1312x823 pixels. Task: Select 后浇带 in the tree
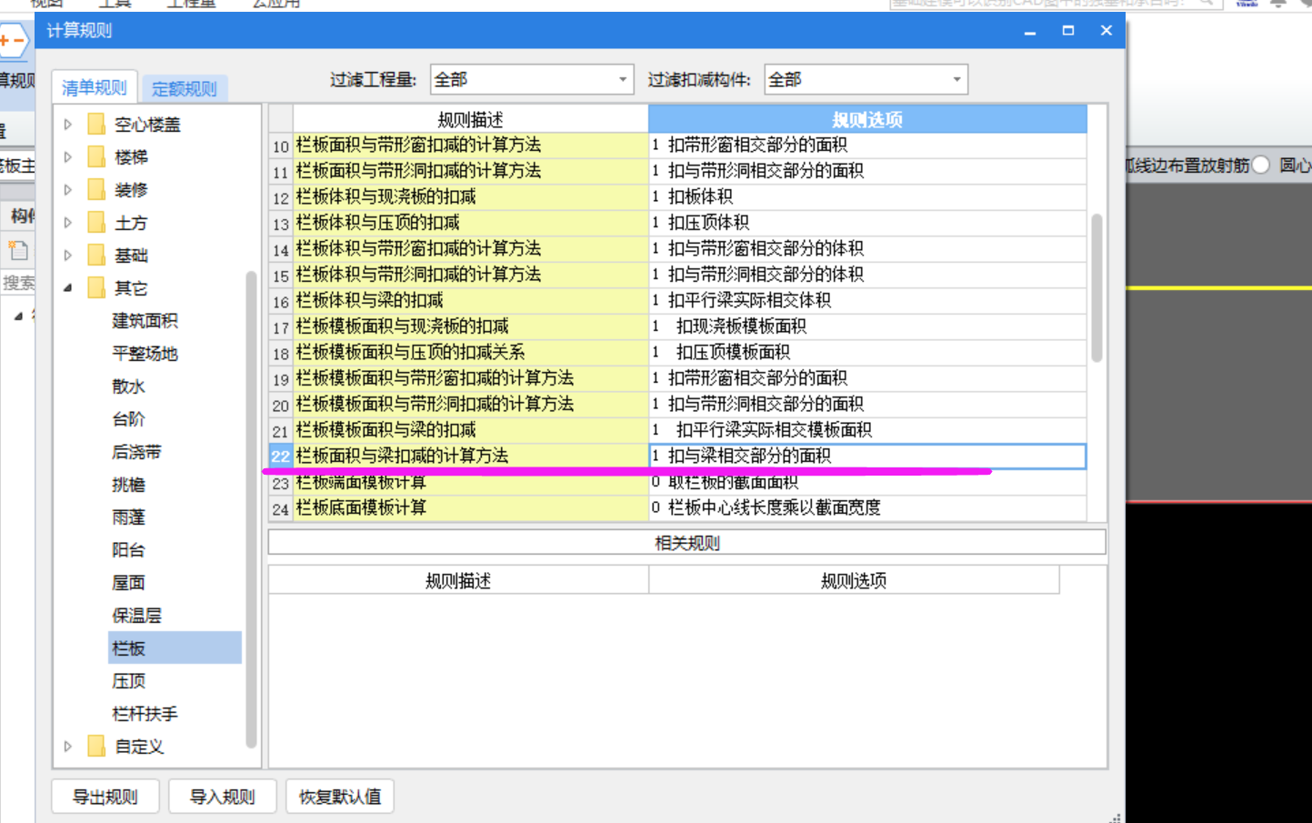pos(136,452)
